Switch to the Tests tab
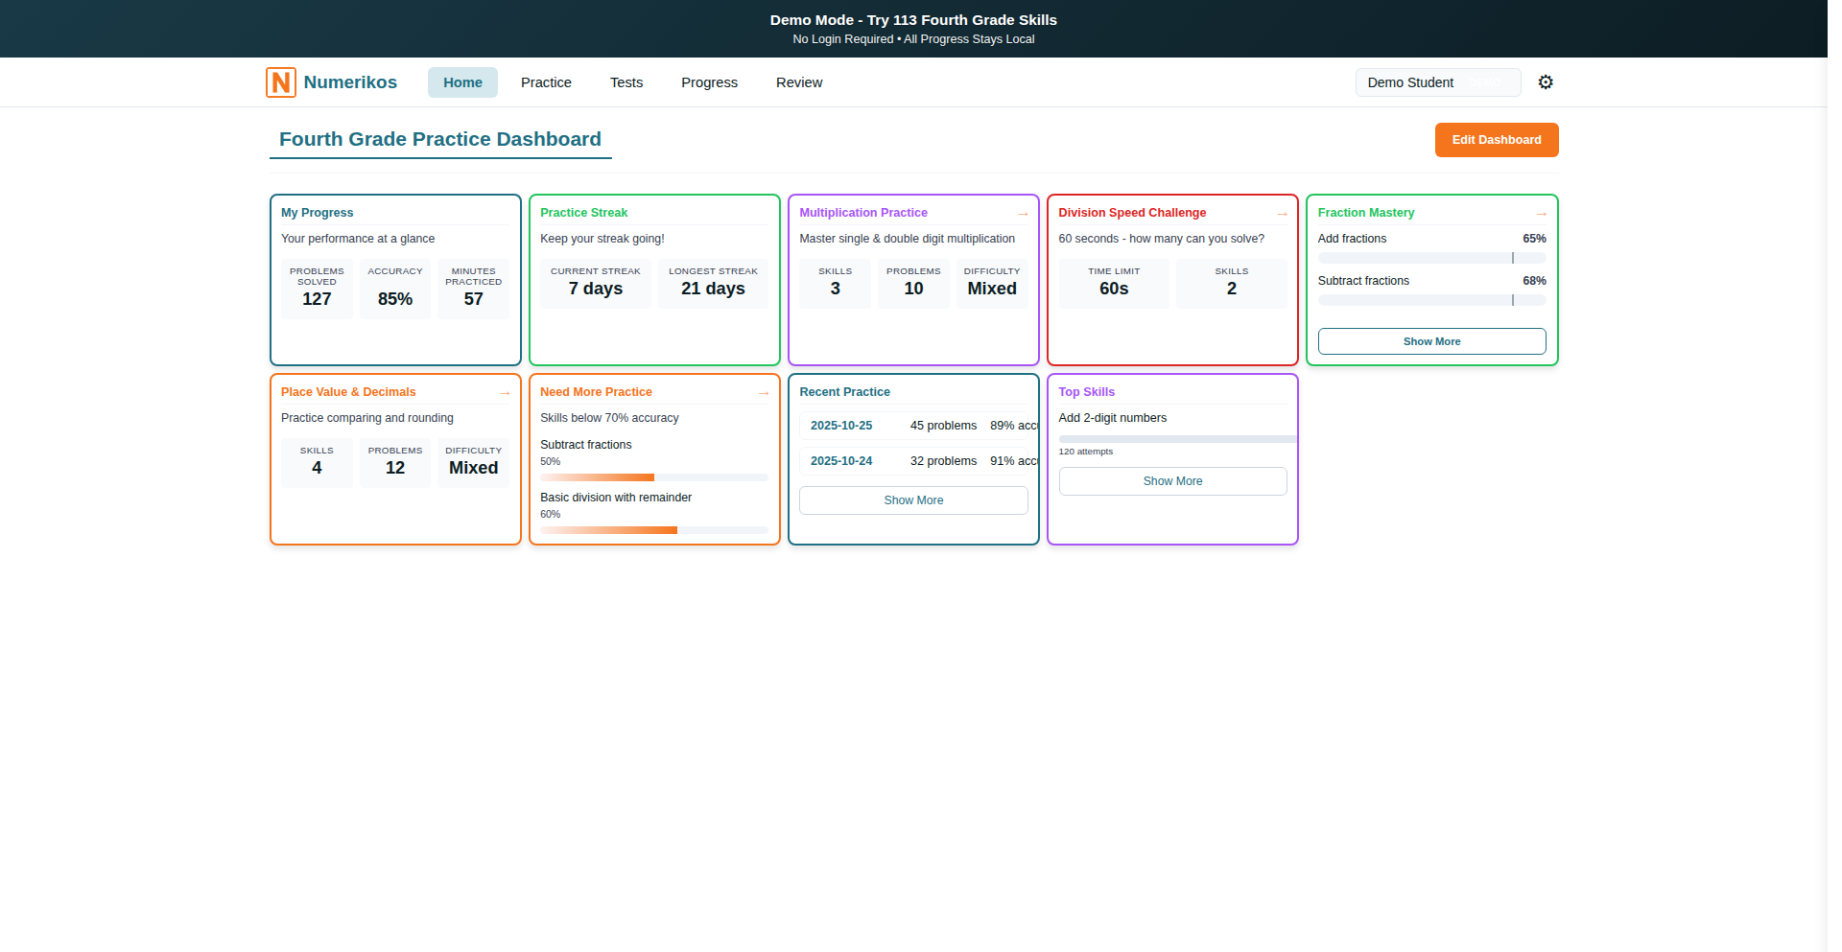This screenshot has width=1842, height=952. [626, 82]
